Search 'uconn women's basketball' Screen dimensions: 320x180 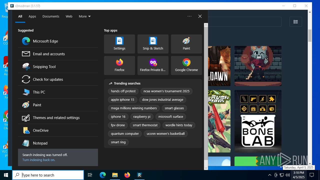tap(166, 133)
